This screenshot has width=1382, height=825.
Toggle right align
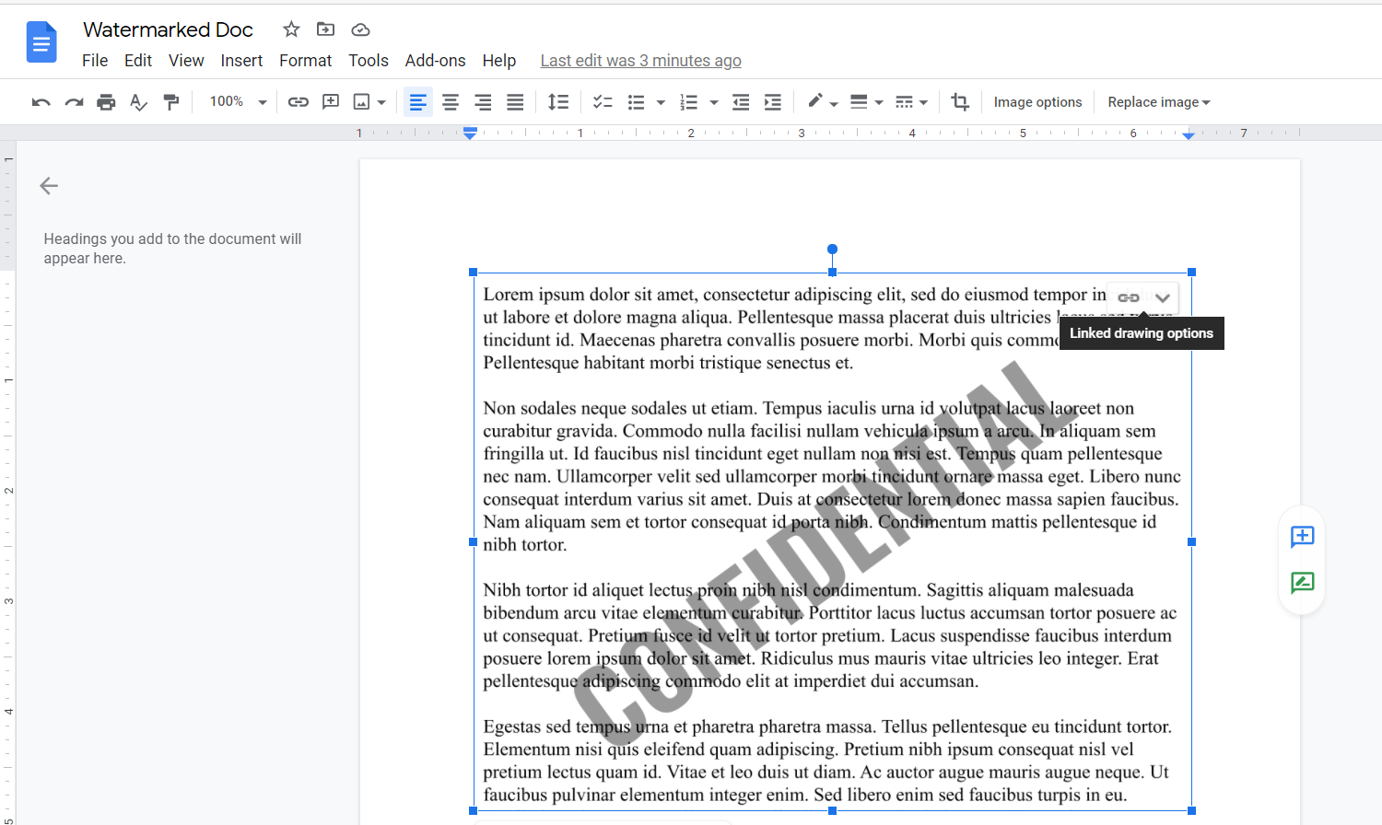[483, 102]
